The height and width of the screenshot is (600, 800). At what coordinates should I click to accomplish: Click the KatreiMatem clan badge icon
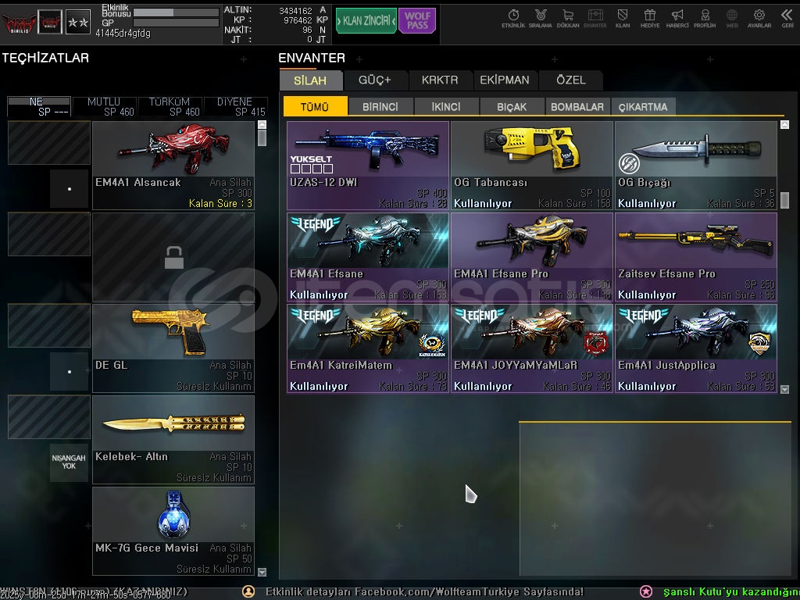click(431, 345)
